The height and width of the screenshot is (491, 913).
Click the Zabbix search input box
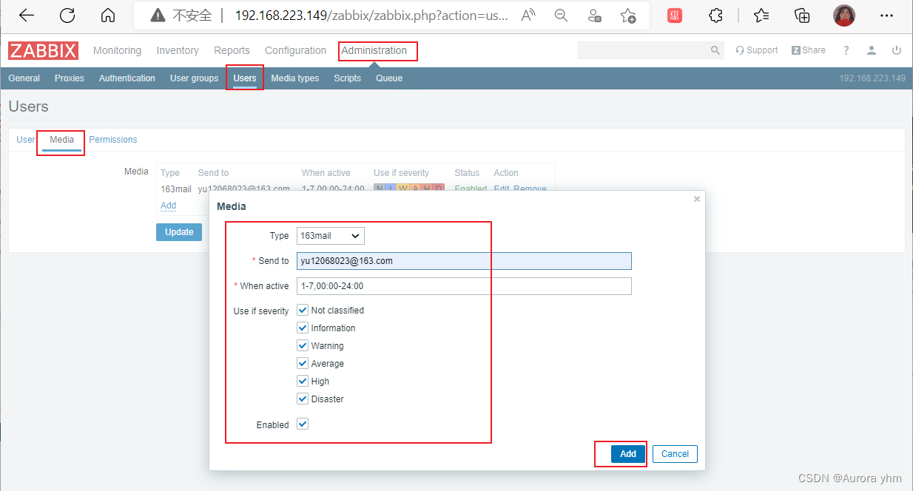pyautogui.click(x=644, y=50)
